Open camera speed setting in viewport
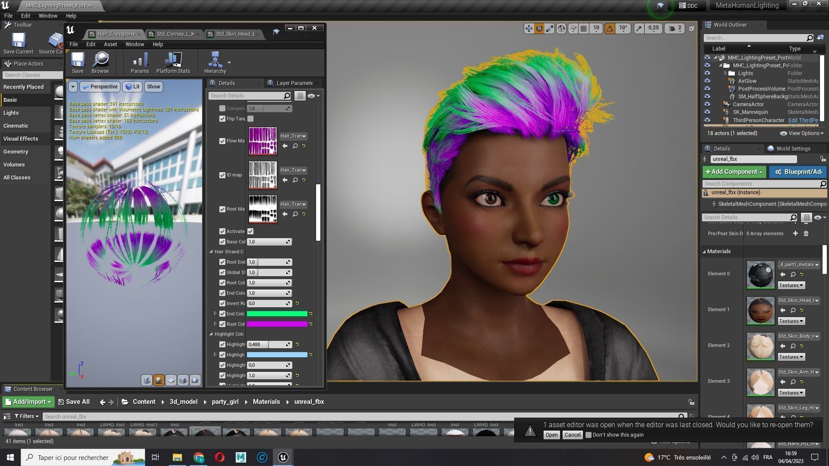 pos(675,28)
